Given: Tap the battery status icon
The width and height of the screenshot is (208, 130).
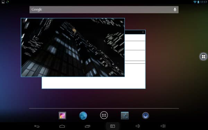Looking at the screenshot, I should coord(198,2).
